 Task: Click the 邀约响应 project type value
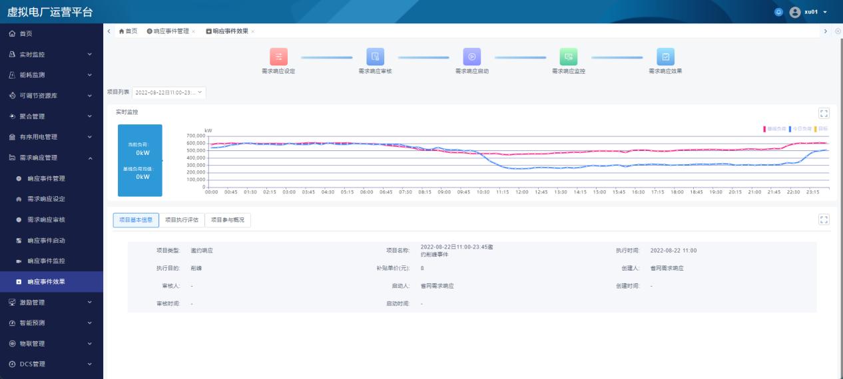[x=201, y=251]
